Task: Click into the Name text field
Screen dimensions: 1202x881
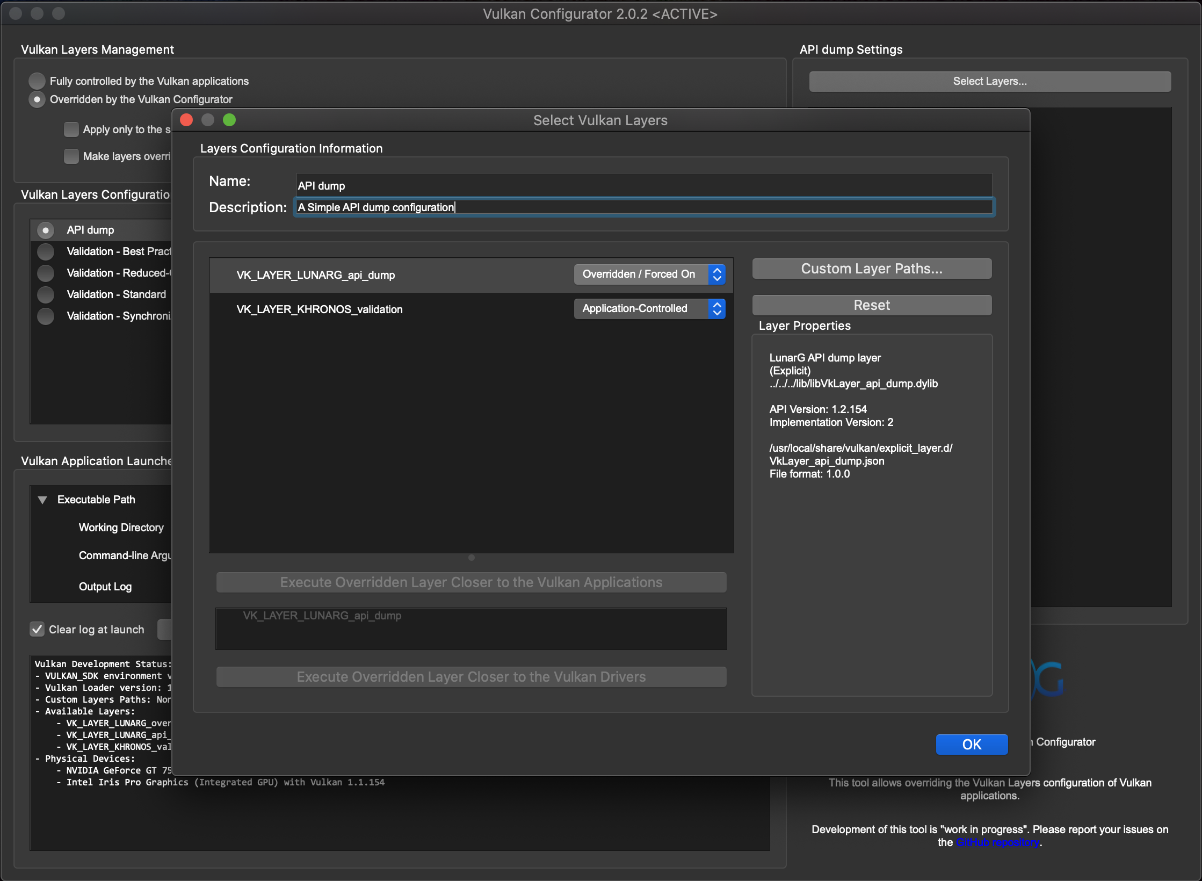Action: pyautogui.click(x=643, y=185)
